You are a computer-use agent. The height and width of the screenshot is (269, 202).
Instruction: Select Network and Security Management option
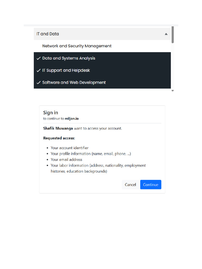(102, 46)
